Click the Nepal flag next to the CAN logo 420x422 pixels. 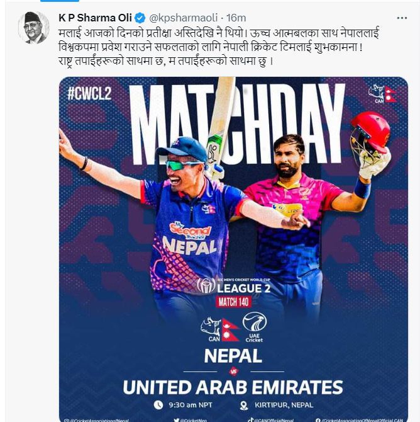pos(230,329)
